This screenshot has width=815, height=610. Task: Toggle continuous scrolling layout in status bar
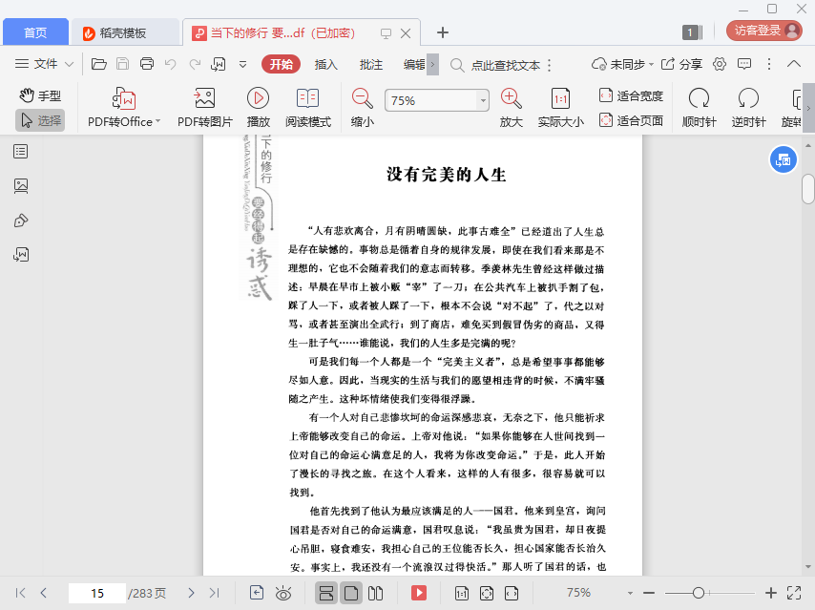coord(325,593)
